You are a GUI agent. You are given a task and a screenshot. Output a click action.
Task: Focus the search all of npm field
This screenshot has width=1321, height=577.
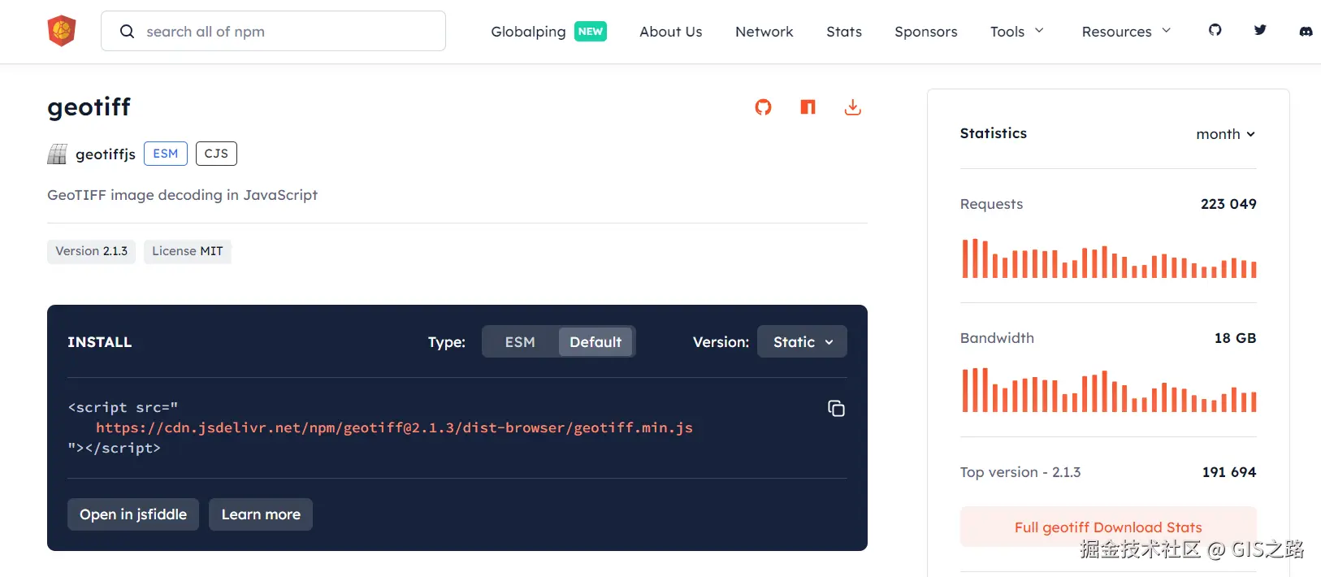click(x=273, y=31)
